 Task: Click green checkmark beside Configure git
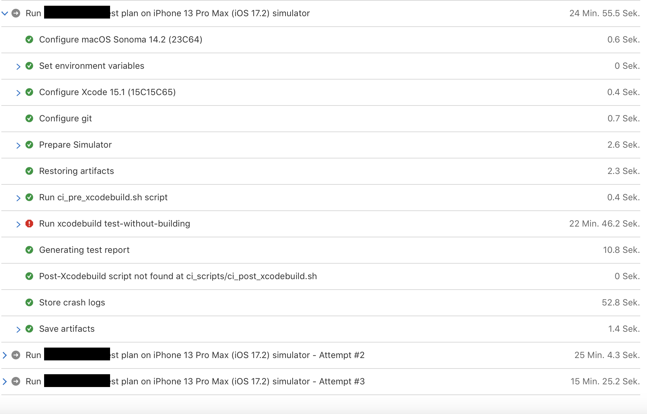(x=29, y=118)
